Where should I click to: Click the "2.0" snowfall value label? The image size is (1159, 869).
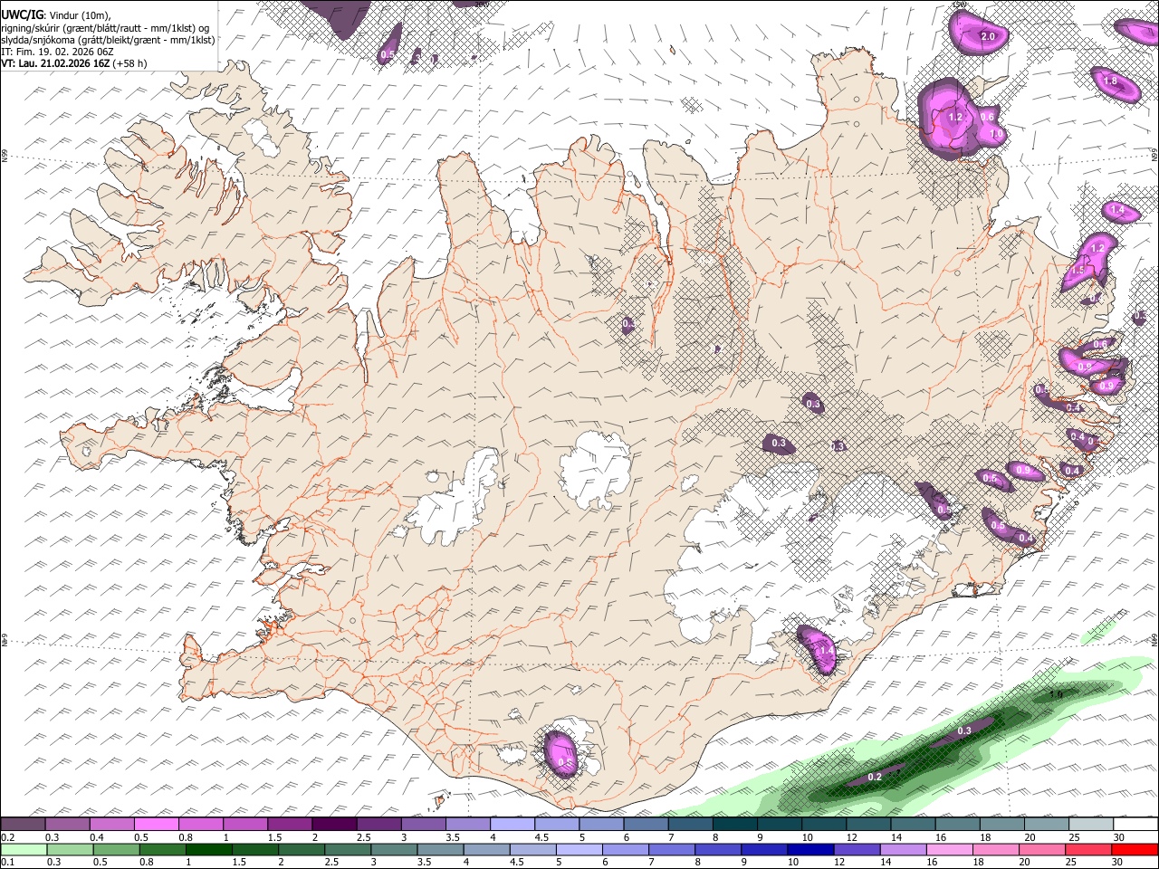coord(988,36)
